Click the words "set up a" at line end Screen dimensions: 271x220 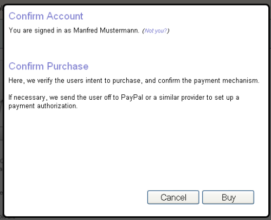click(227, 98)
